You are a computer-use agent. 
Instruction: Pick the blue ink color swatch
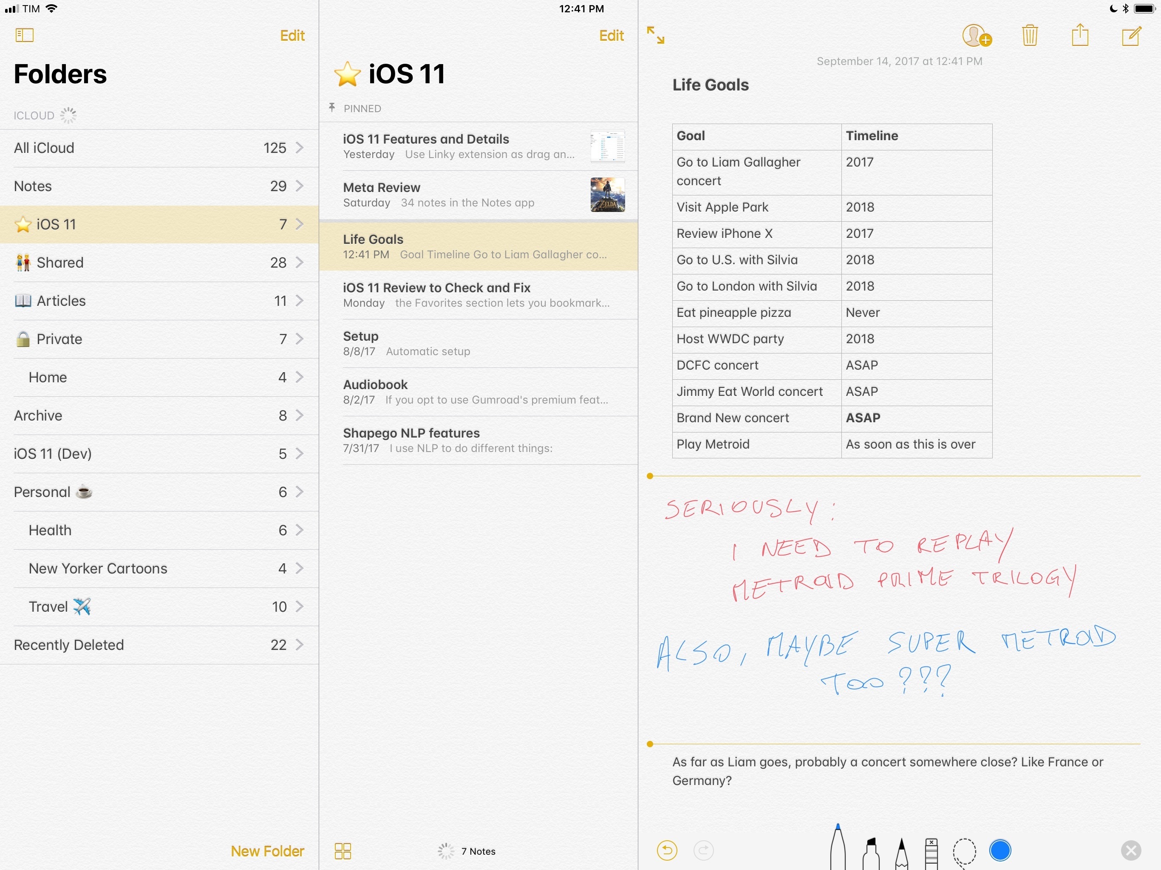point(1000,850)
